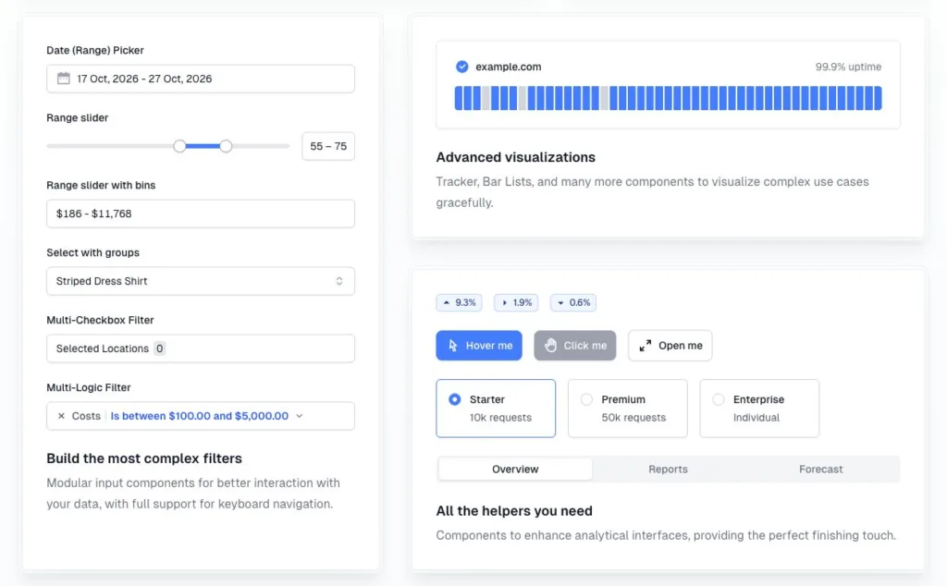
Task: Click the 'Is between $100.00 and $5,000.00' filter link
Action: coord(200,416)
